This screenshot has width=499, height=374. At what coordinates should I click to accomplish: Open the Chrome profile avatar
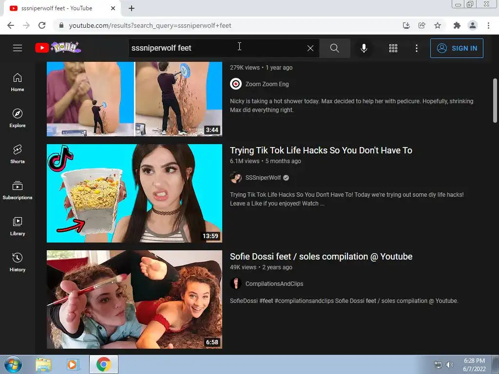click(x=473, y=25)
